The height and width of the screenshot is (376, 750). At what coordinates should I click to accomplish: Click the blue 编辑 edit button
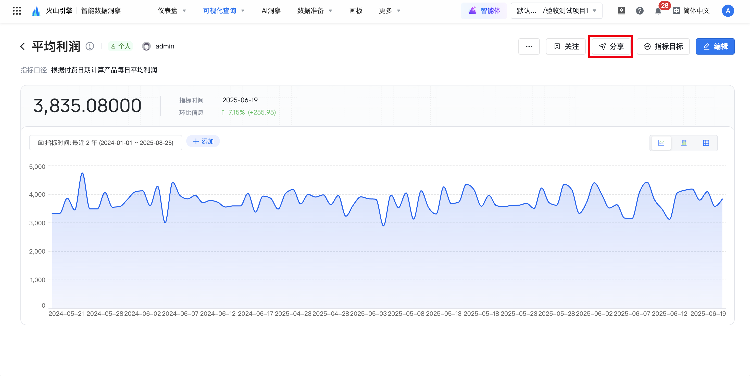tap(715, 47)
